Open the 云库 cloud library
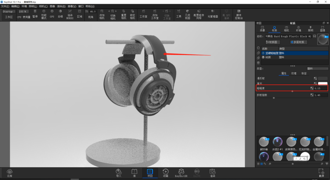Screen dimensions: 330x180 click(x=9, y=173)
